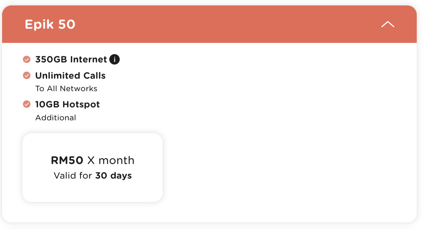This screenshot has height=229, width=423.
Task: Click the word Calls in Unlimited Calls
Action: 94,75
